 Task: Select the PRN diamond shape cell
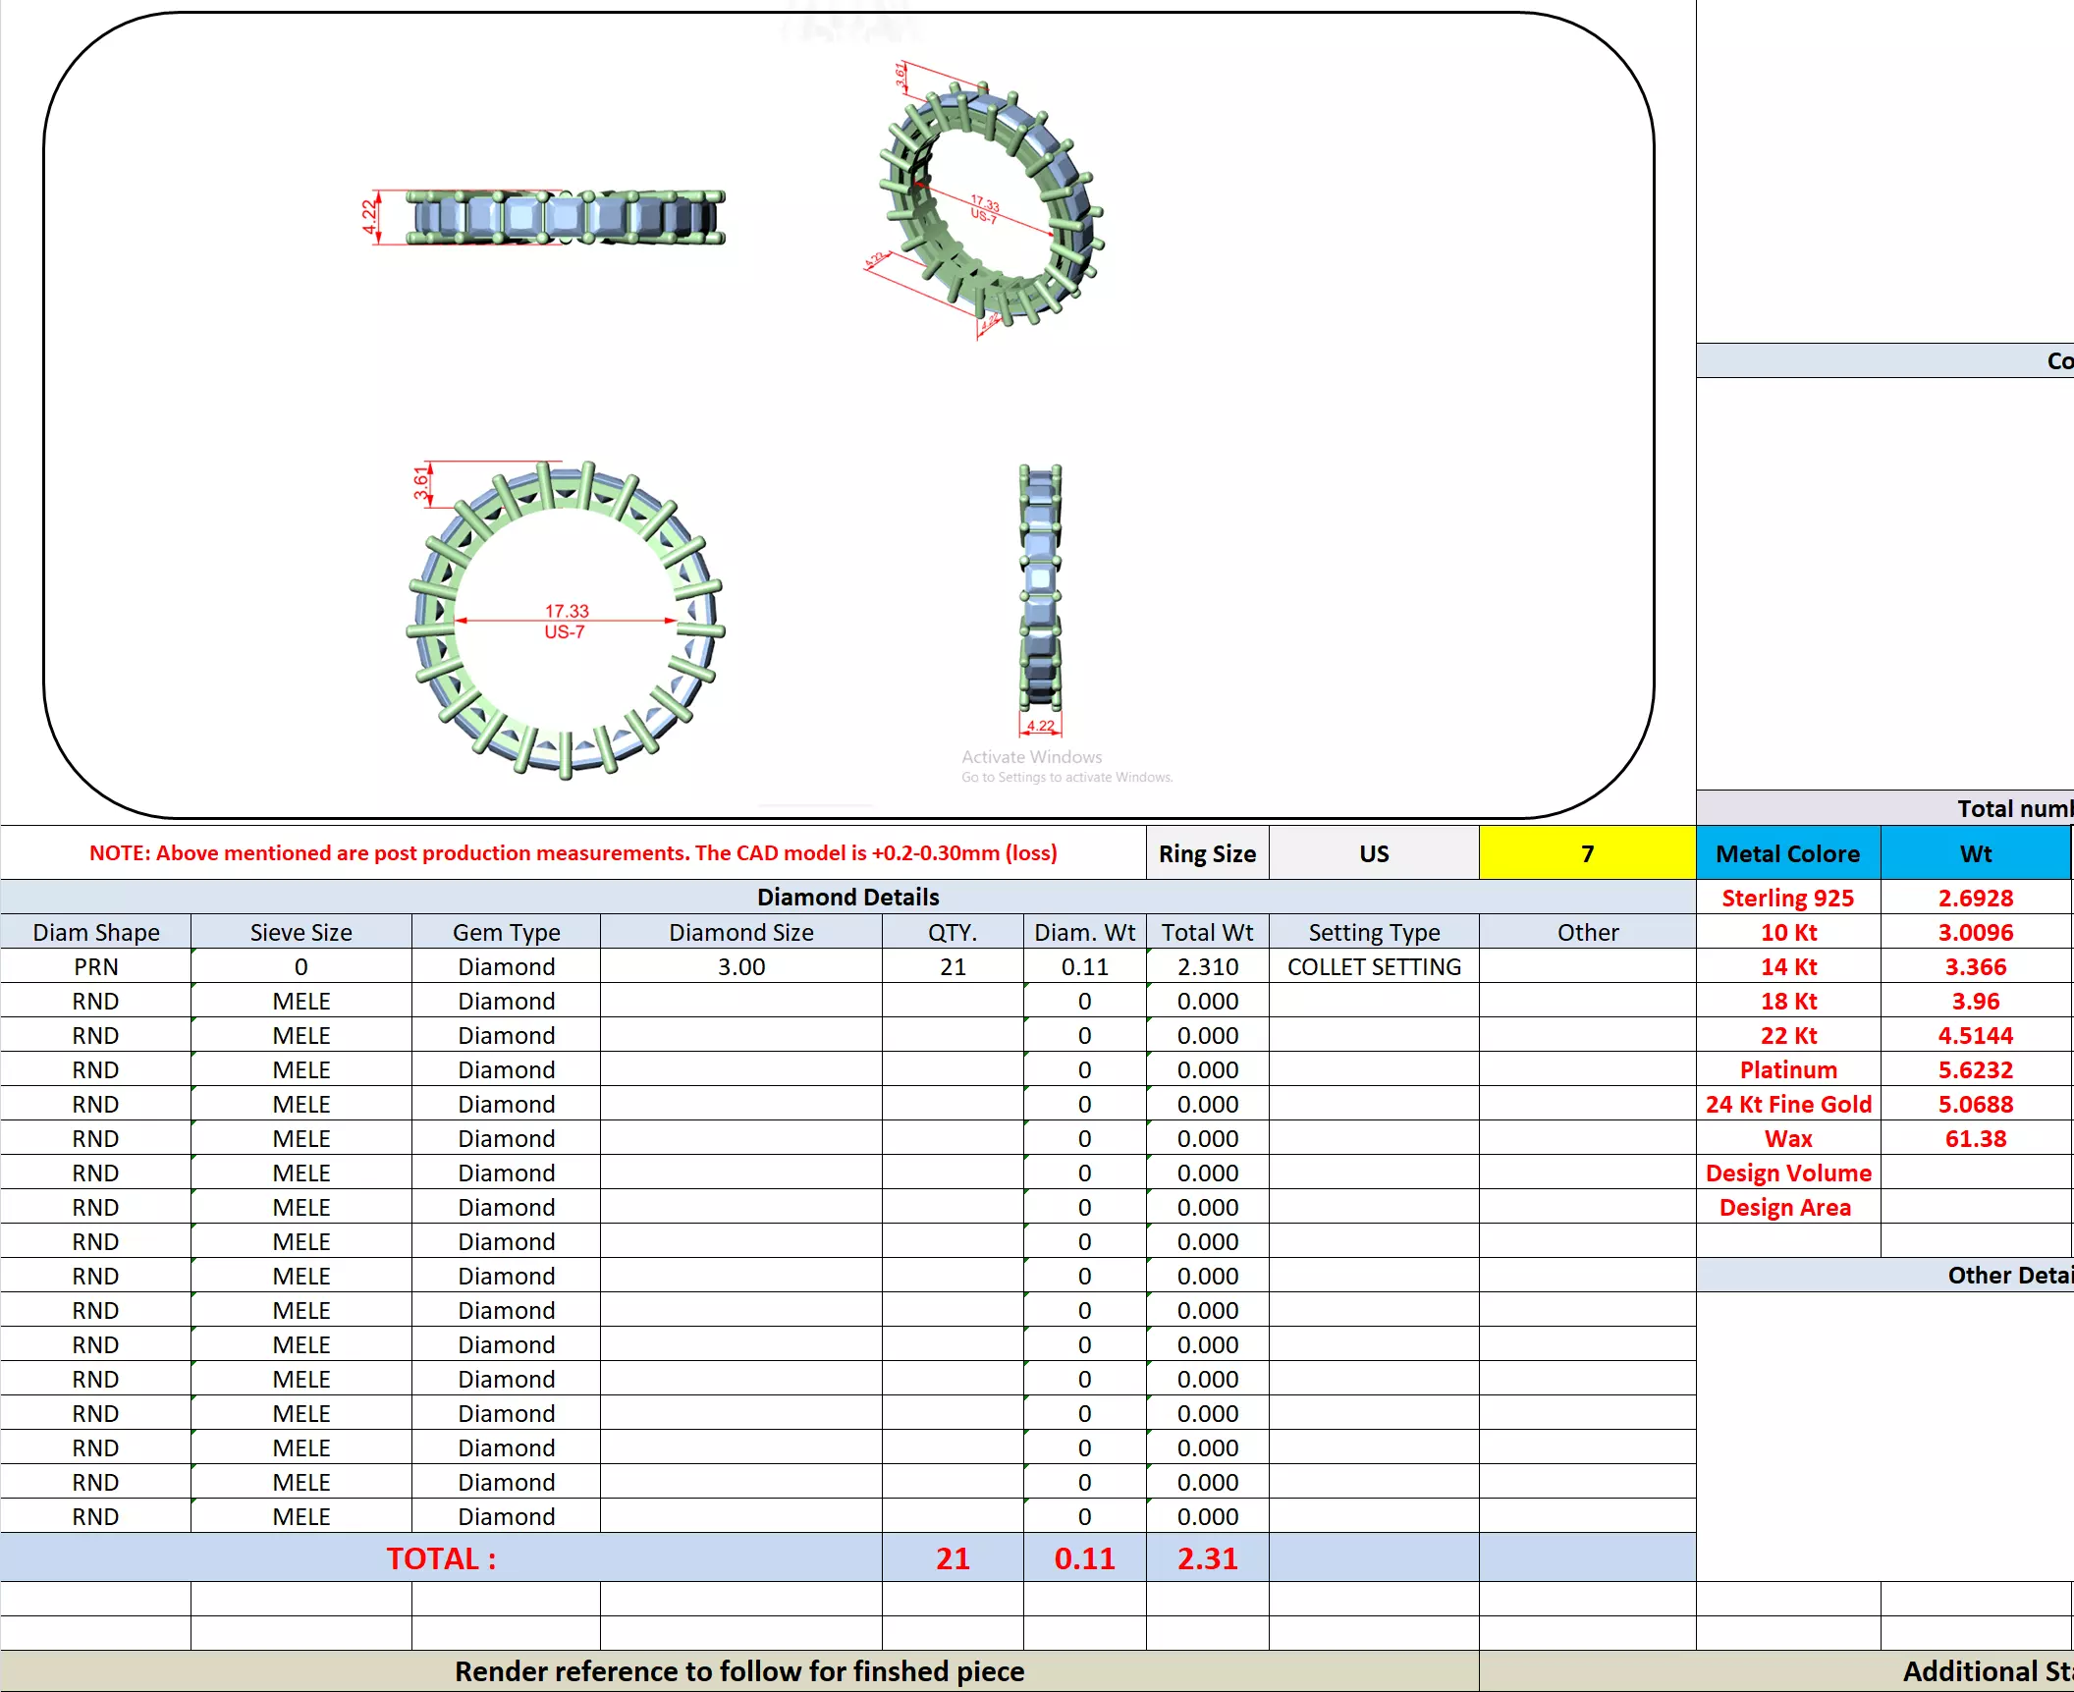tap(95, 966)
